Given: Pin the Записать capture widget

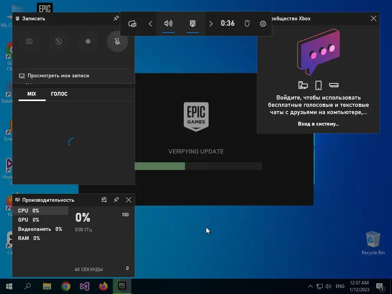Looking at the screenshot, I should pyautogui.click(x=116, y=18).
